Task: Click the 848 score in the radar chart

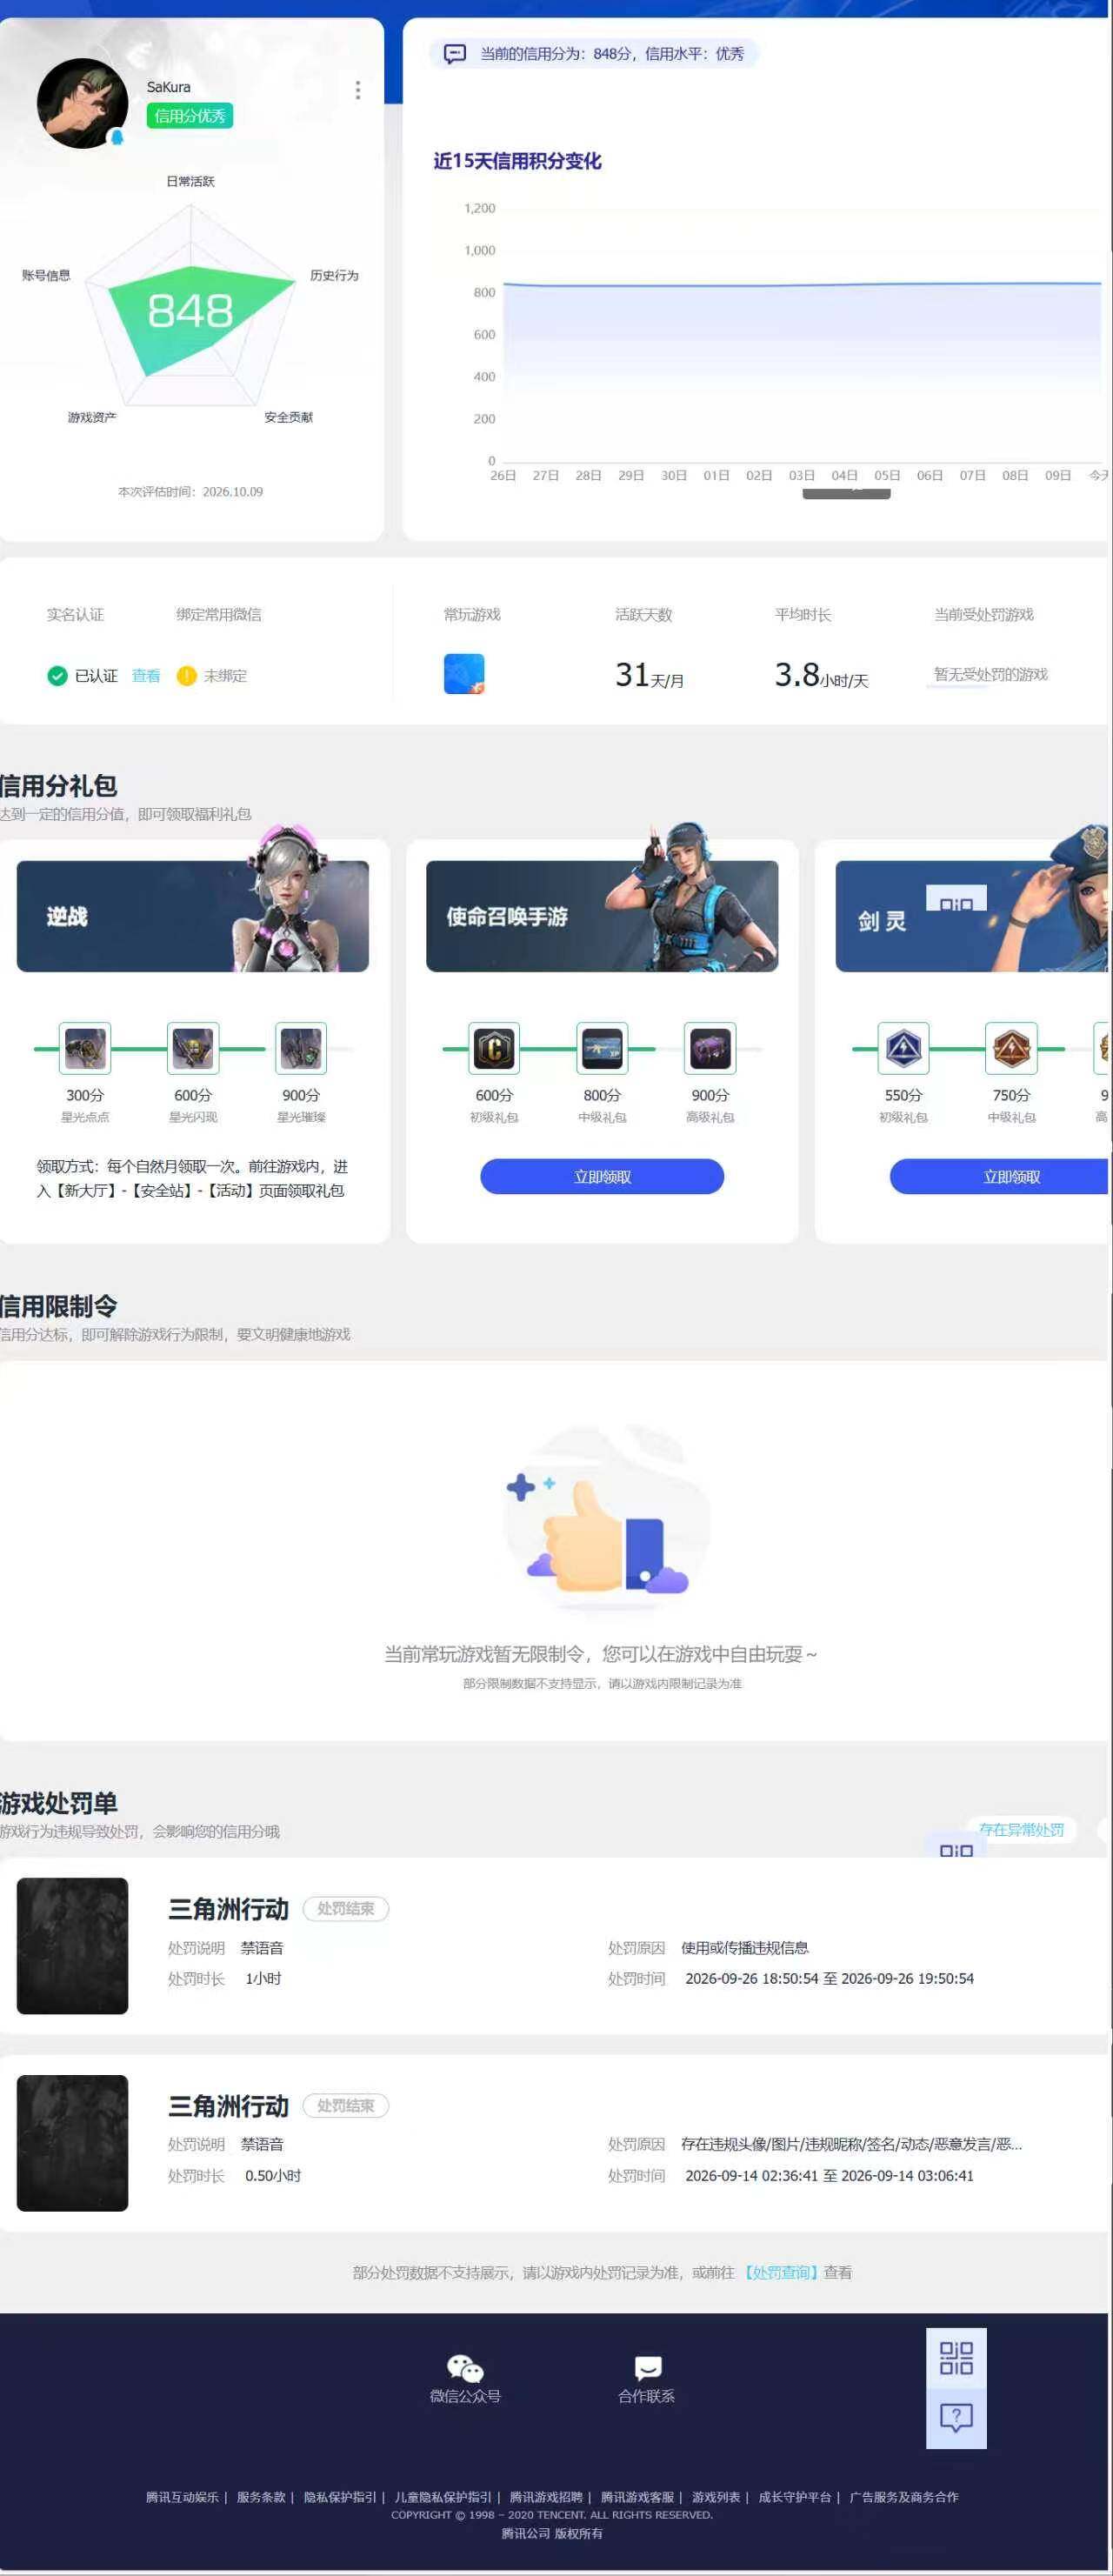Action: [190, 310]
